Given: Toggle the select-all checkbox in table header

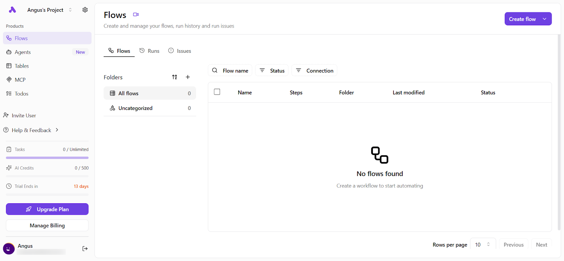Looking at the screenshot, I should click(217, 92).
